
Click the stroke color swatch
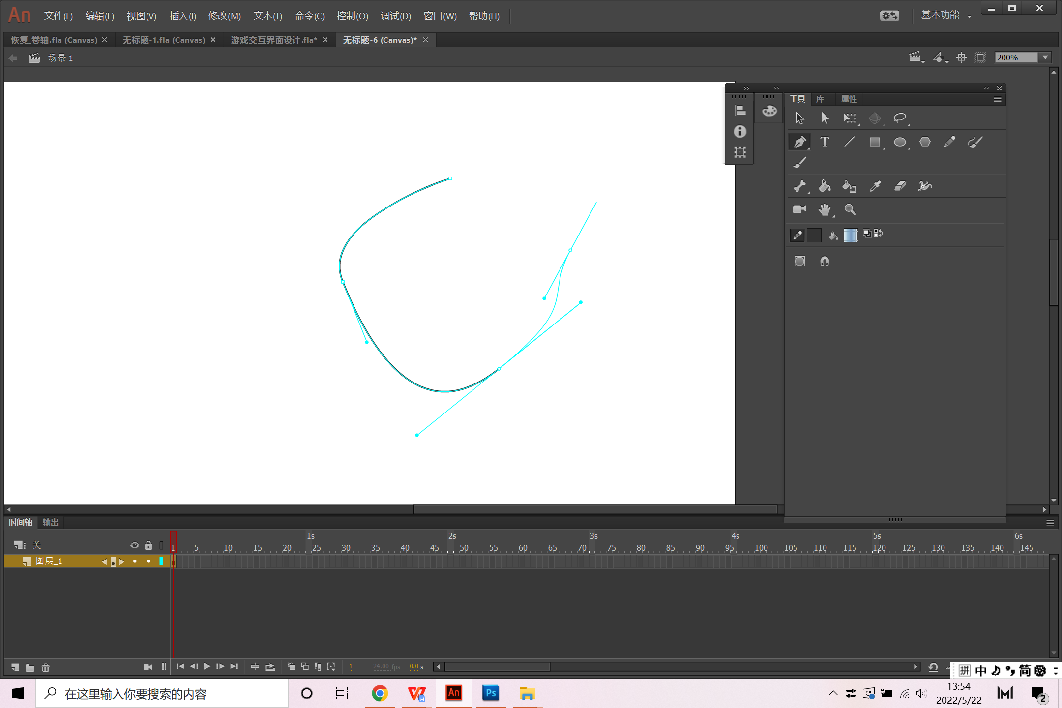(814, 235)
